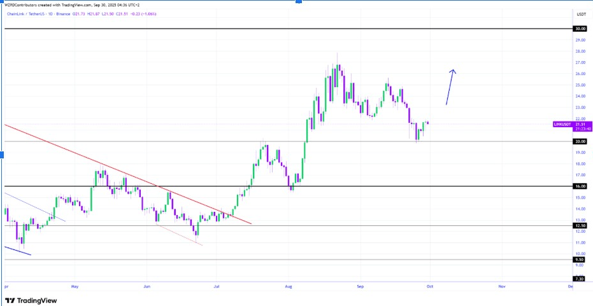Click the Oct label on the time axis

coord(430,286)
